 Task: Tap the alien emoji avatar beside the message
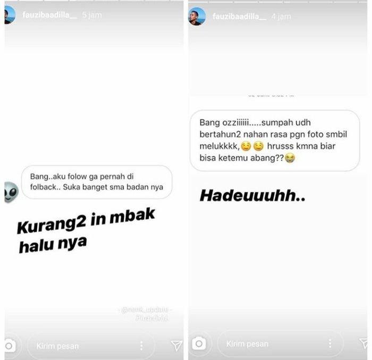(x=11, y=192)
